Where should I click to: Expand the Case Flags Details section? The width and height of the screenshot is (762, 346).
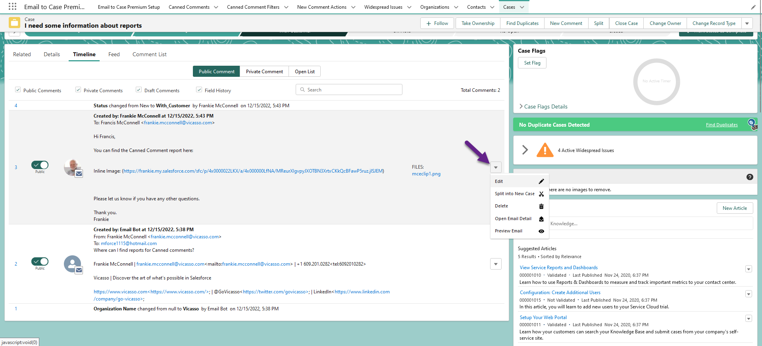pyautogui.click(x=543, y=106)
